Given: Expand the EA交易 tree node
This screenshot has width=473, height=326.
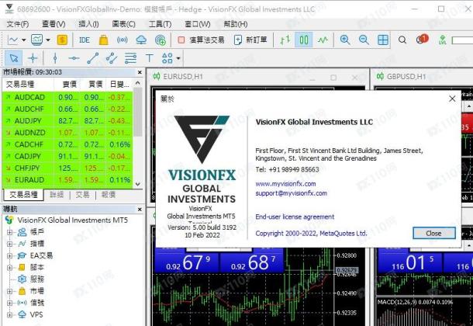Looking at the screenshot, I should [9, 255].
